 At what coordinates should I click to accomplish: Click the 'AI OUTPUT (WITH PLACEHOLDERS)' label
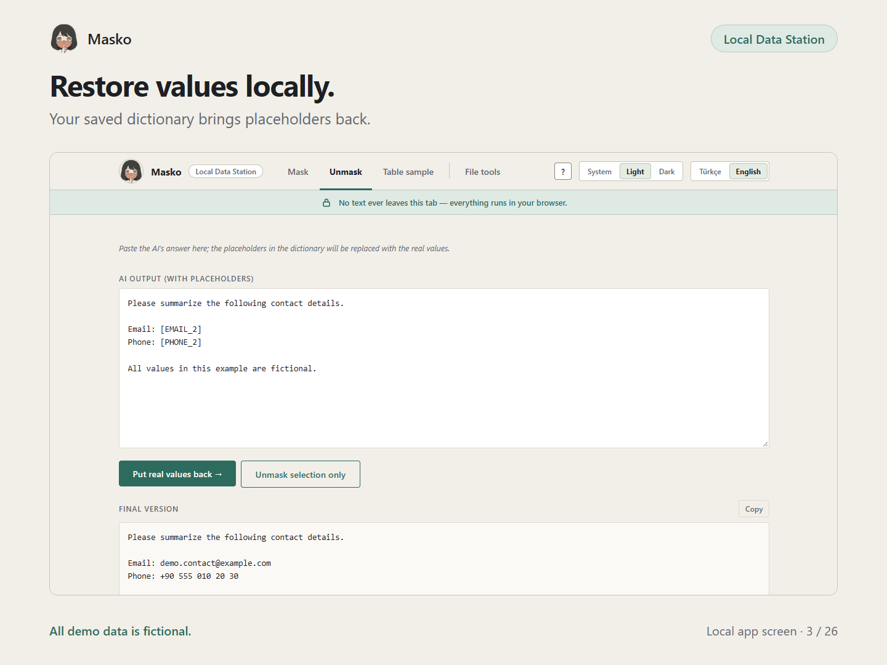pyautogui.click(x=186, y=279)
